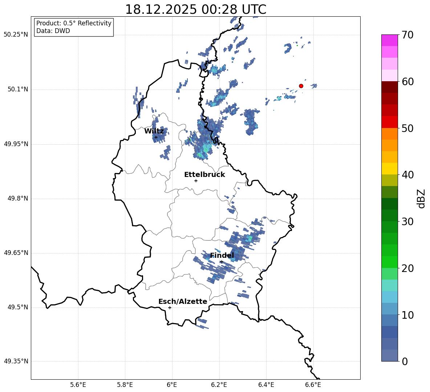
Task: Click the red radar location dot
Action: tap(301, 86)
